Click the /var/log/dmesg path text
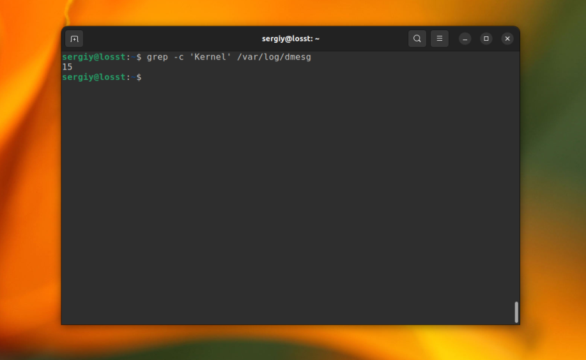The height and width of the screenshot is (360, 586). [x=274, y=57]
